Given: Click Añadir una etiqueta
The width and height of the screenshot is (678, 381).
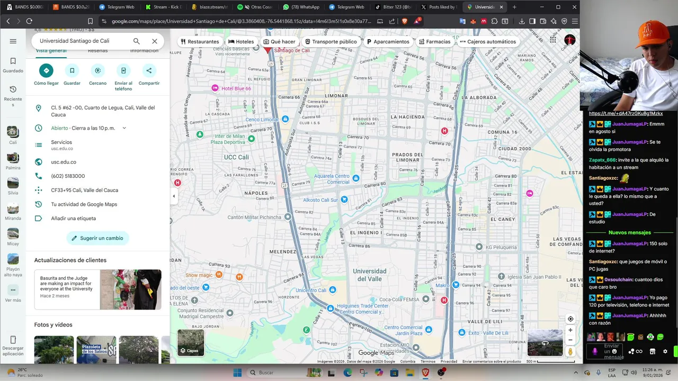Looking at the screenshot, I should coord(73,219).
